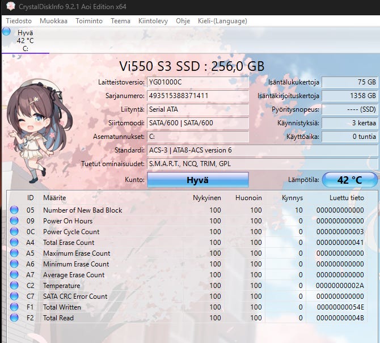Select the Total Erase Count row
The width and height of the screenshot is (380, 343).
pyautogui.click(x=187, y=242)
